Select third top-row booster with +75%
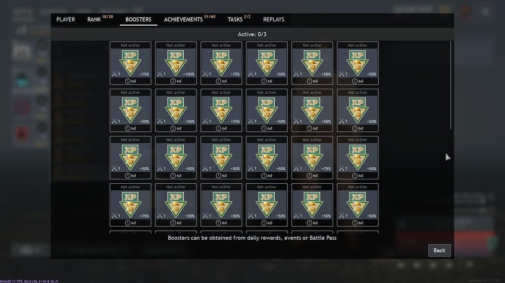The width and height of the screenshot is (505, 283). point(221,63)
